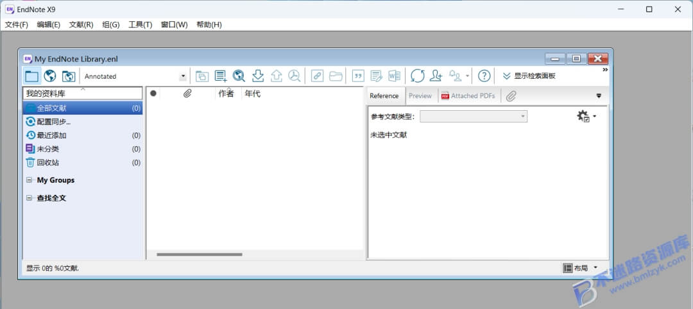Click the 未选中文献 text in Reference panel

pyautogui.click(x=388, y=135)
